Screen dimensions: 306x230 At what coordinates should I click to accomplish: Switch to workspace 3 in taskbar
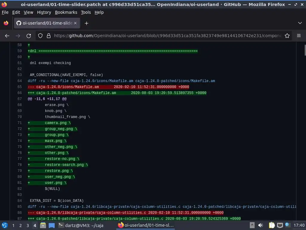point(28,226)
